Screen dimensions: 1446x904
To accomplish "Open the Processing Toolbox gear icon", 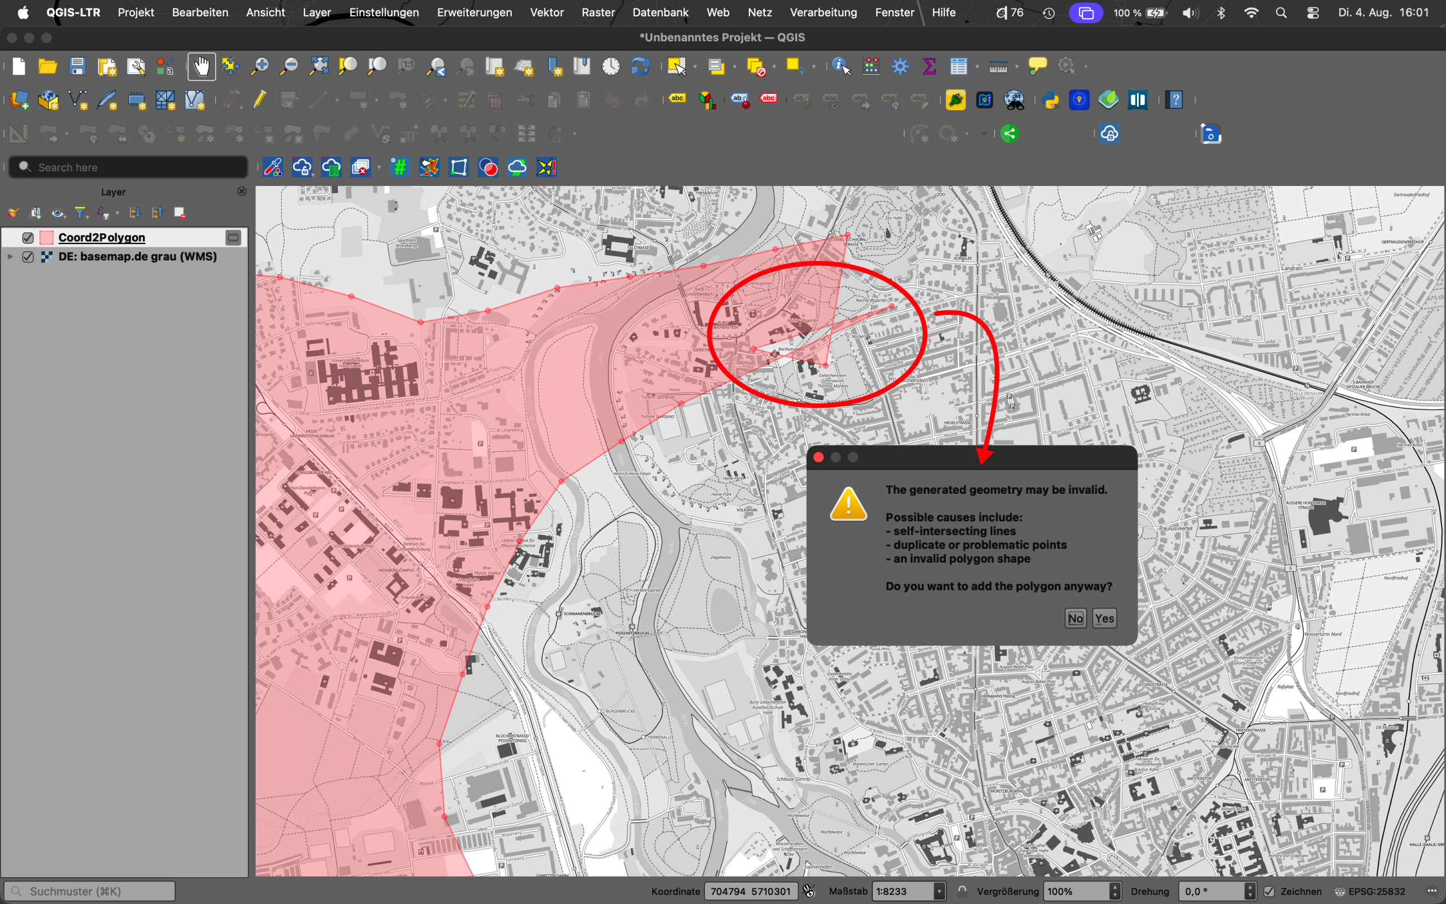I will point(900,66).
